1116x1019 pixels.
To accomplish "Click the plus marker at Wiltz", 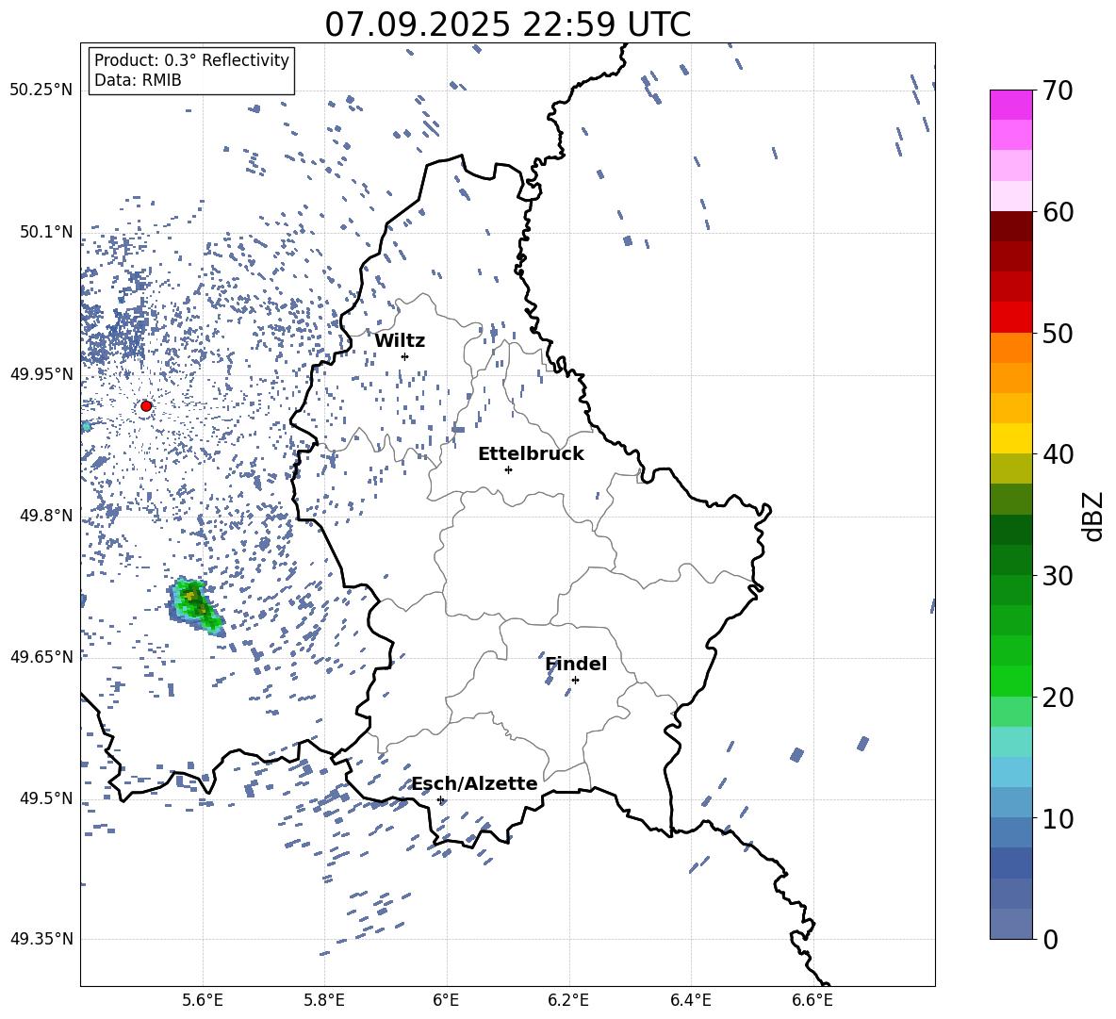I will (405, 356).
